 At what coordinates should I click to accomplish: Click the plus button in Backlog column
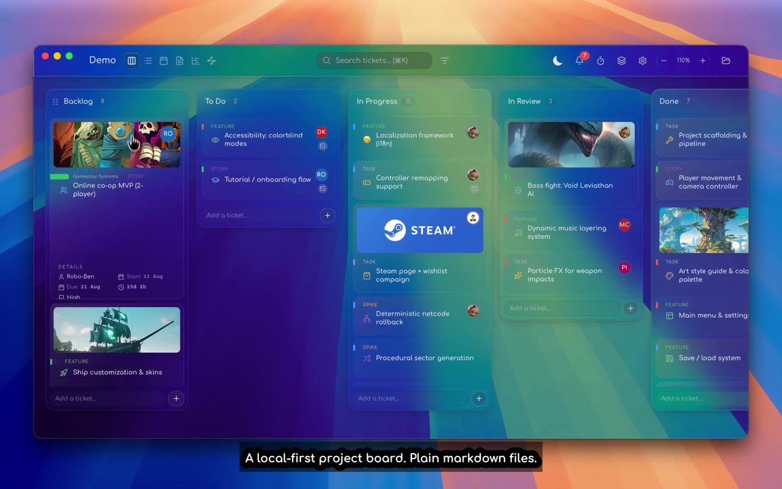click(176, 399)
